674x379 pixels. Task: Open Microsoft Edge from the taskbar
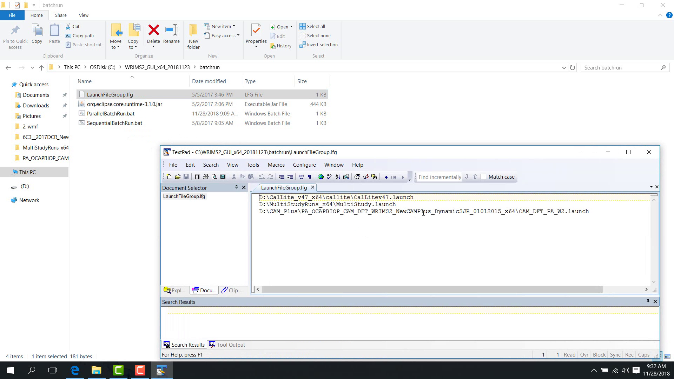(75, 370)
